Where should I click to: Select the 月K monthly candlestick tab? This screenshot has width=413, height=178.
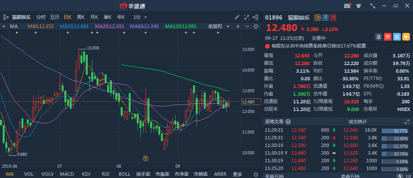pyautogui.click(x=94, y=17)
